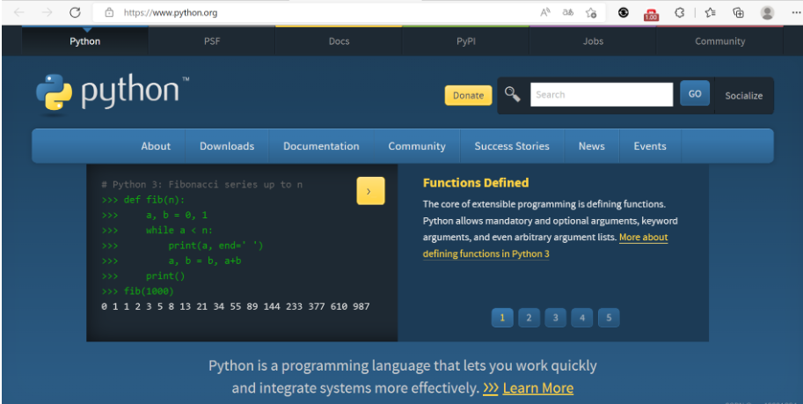
Task: Click the magnifying glass search icon
Action: click(x=512, y=94)
